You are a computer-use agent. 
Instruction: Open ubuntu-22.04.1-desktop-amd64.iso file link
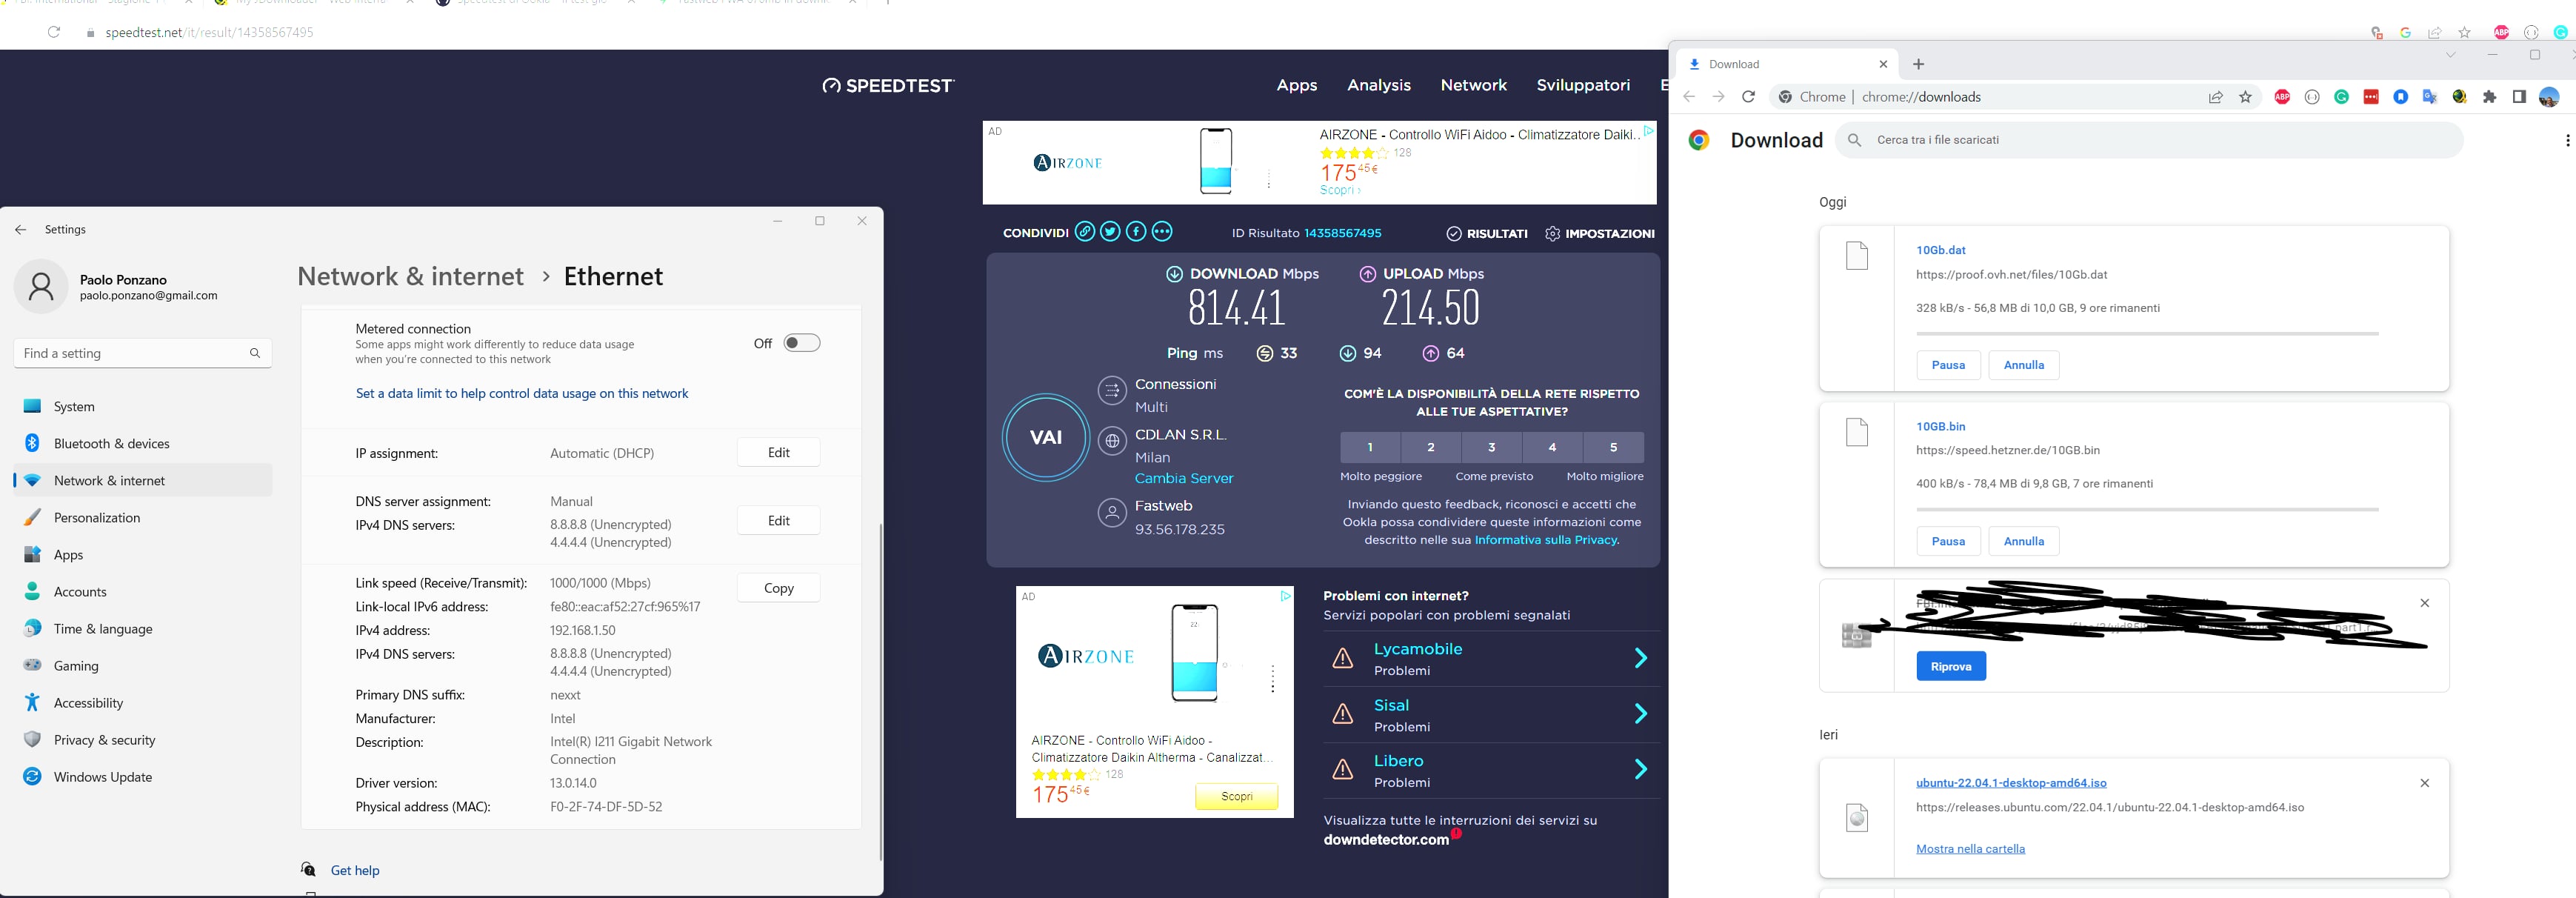(2011, 783)
